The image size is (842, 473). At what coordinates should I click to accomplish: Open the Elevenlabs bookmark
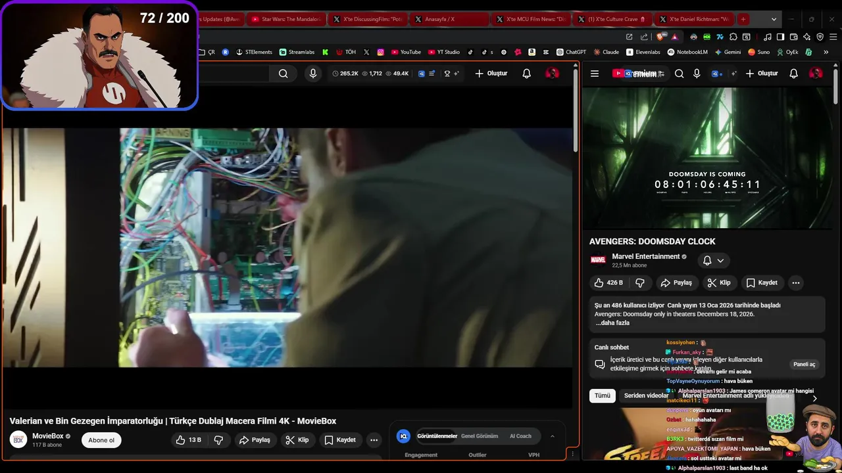tap(643, 52)
